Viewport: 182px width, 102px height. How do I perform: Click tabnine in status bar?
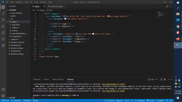(x=27, y=101)
